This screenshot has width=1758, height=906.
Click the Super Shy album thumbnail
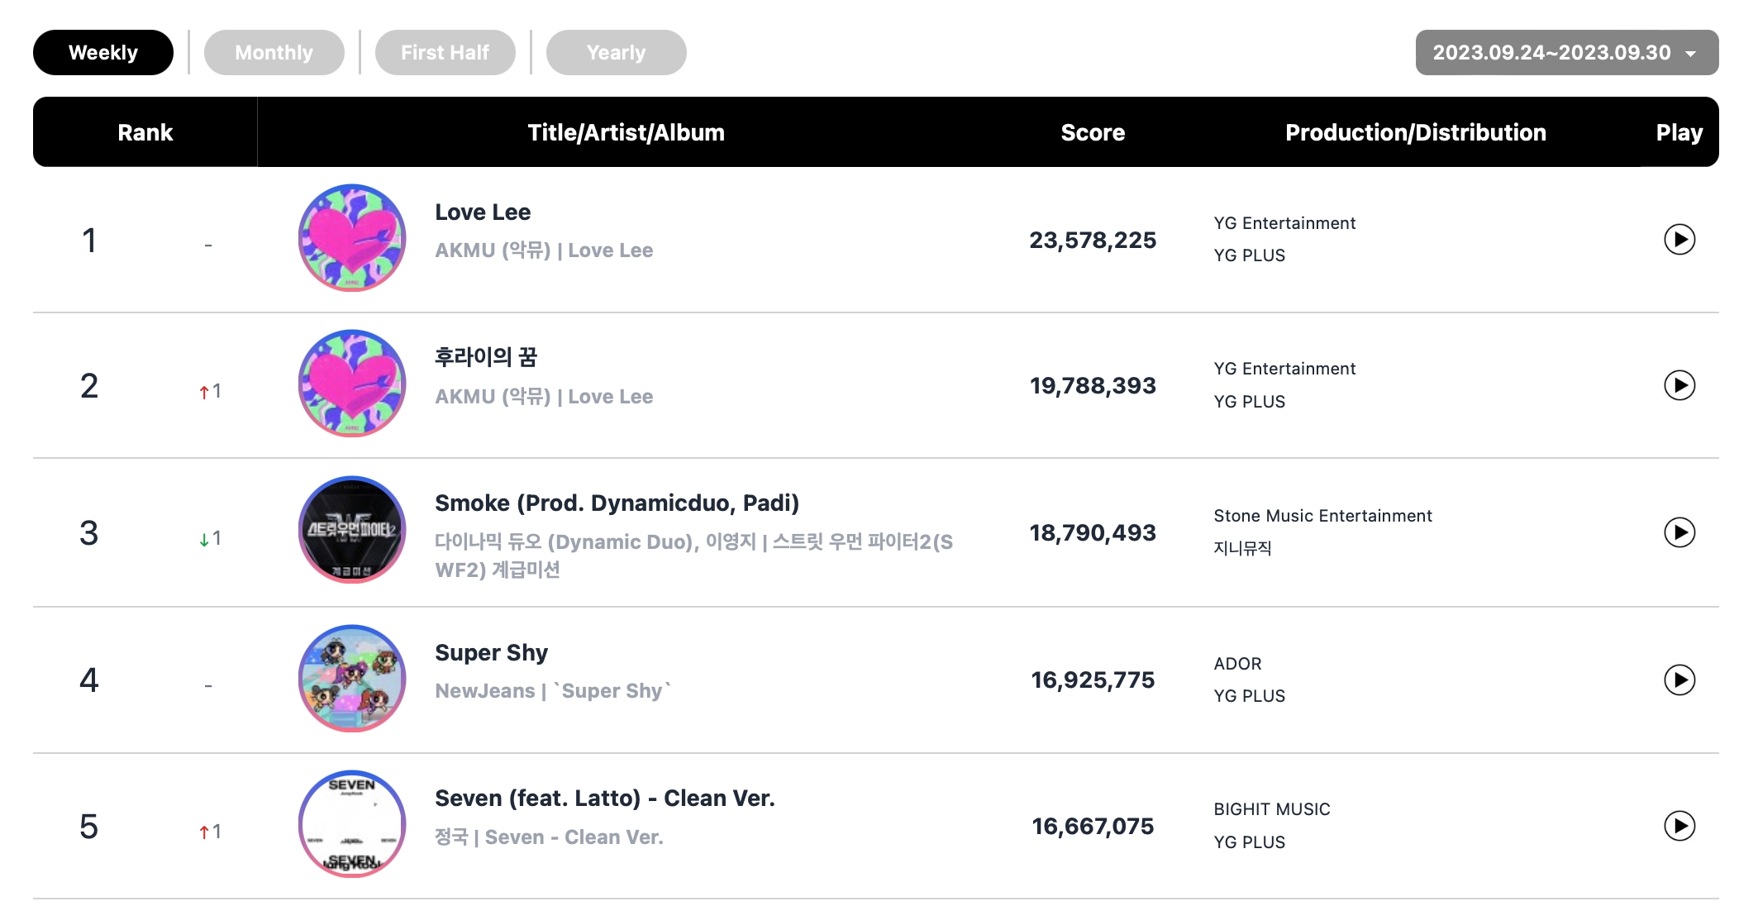pyautogui.click(x=352, y=678)
